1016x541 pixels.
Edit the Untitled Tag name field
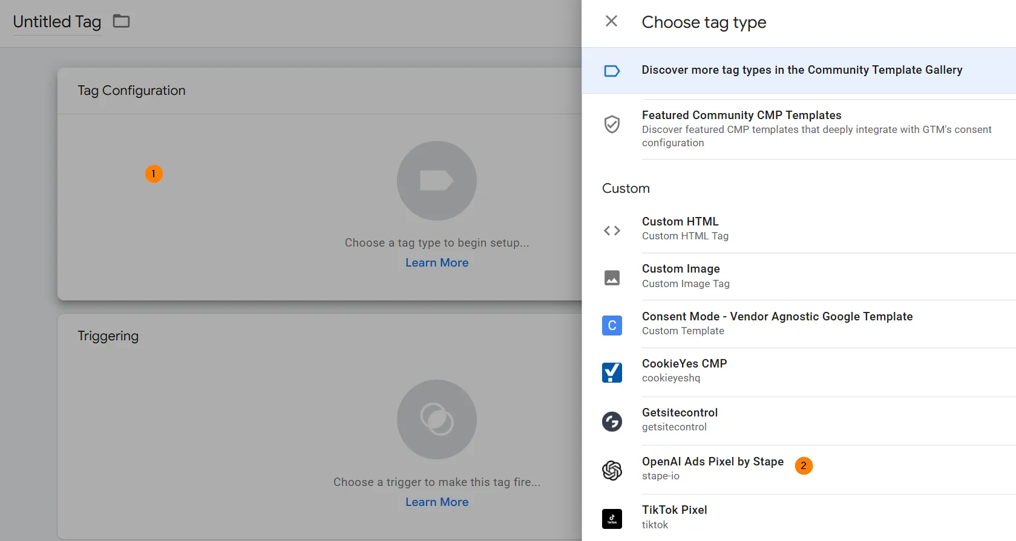click(x=57, y=22)
